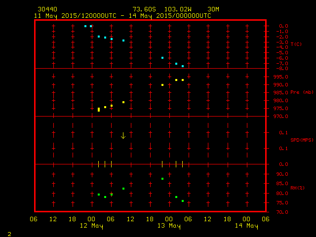Viewport: 316px width, 237px height.
Task: Click the white downward wind direction arrow
Action: [123, 135]
